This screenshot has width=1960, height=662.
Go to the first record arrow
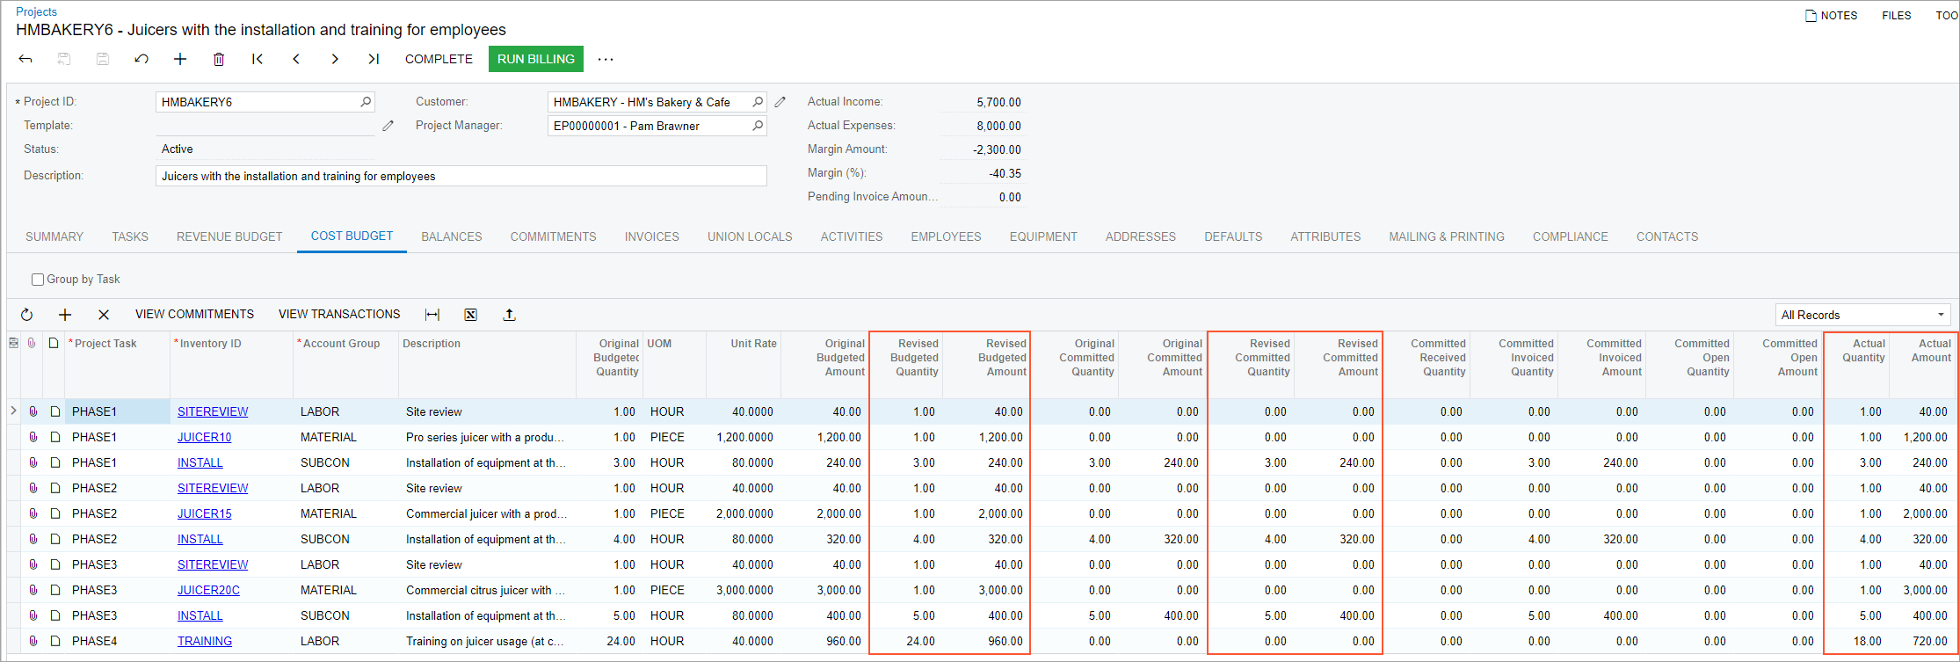[x=258, y=59]
